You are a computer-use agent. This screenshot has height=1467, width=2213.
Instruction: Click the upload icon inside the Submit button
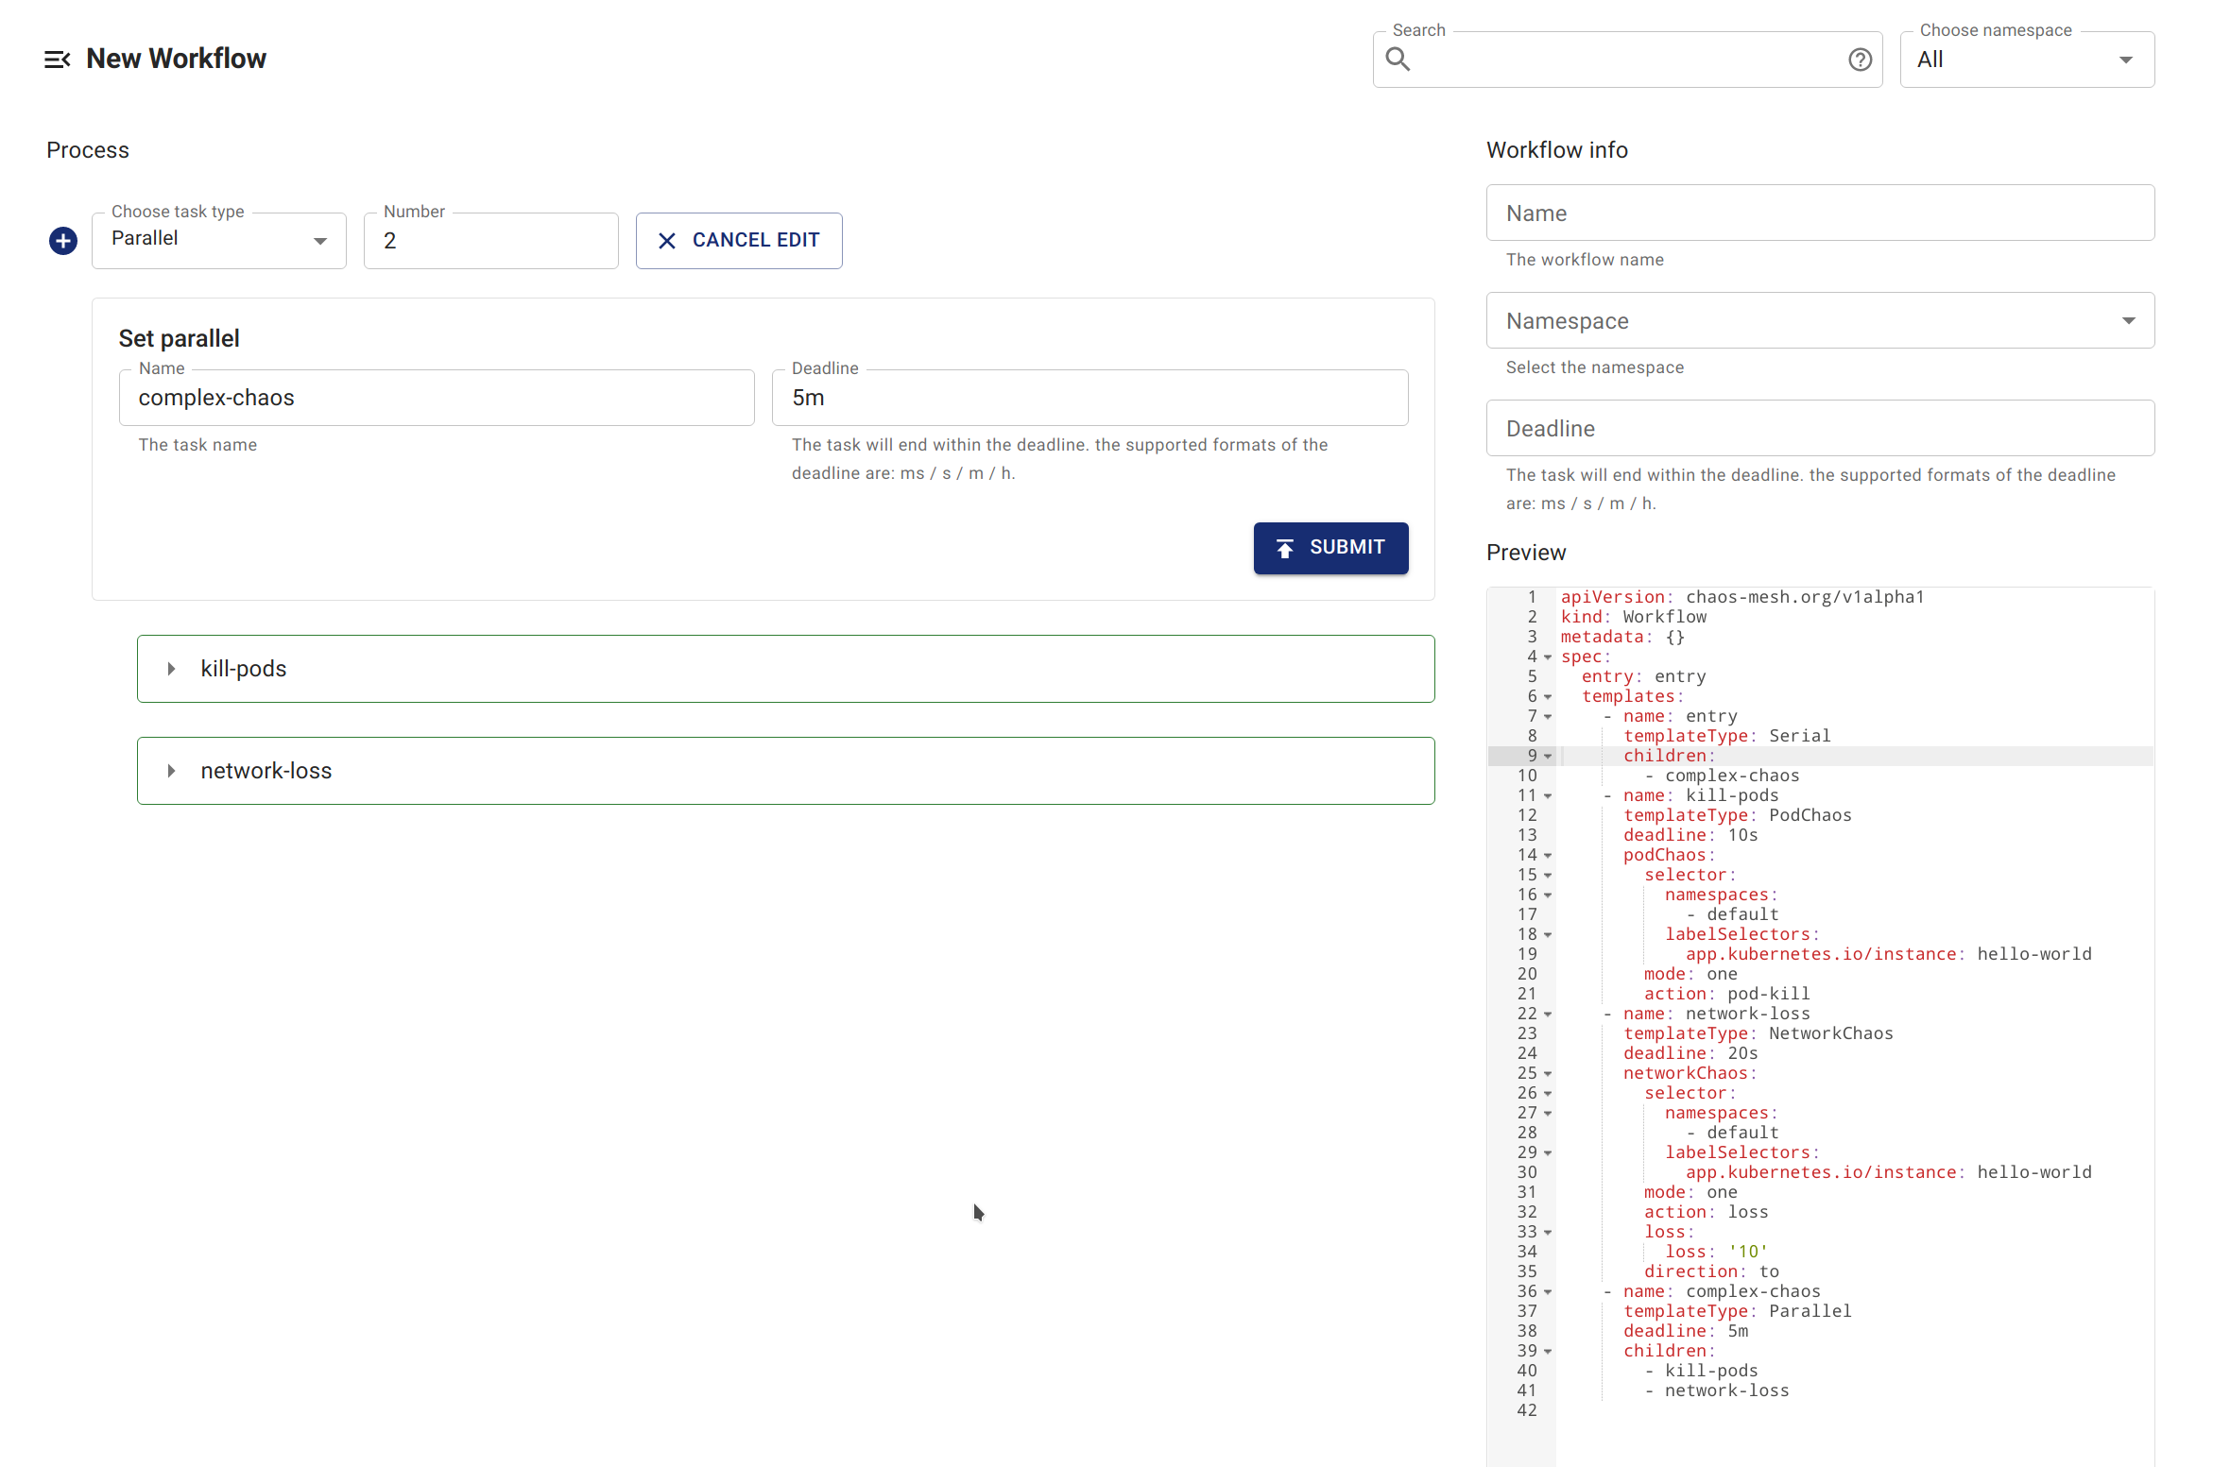1285,548
